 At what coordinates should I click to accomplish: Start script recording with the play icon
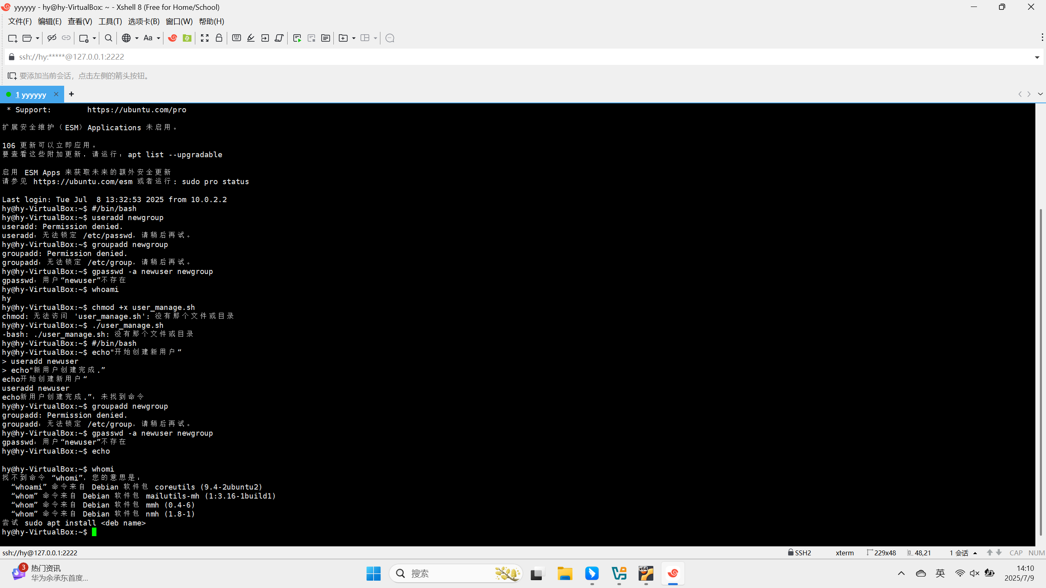[x=297, y=38]
